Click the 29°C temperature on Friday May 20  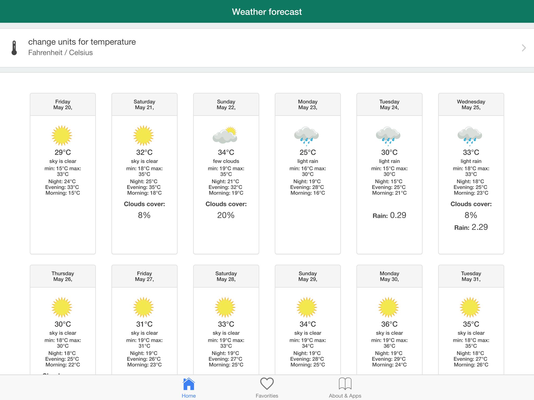[x=63, y=152]
